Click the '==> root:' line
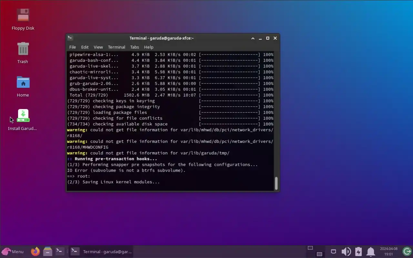Image resolution: width=413 pixels, height=258 pixels. (x=79, y=176)
